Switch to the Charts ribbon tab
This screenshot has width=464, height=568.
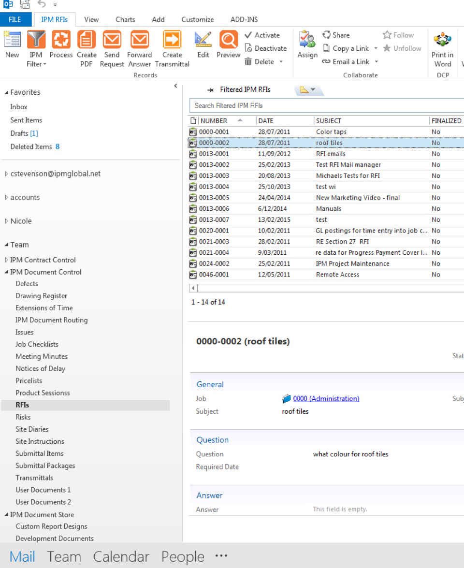click(125, 19)
